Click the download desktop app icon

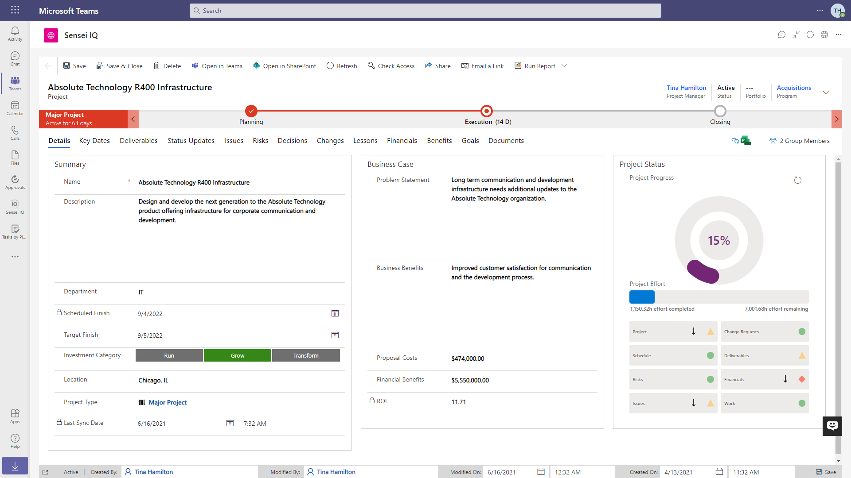[x=15, y=466]
